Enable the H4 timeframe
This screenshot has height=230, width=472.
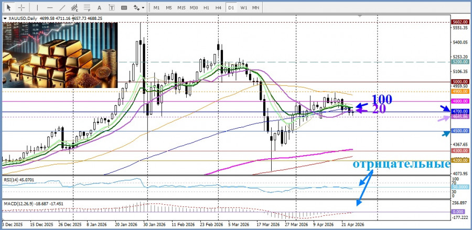tap(218, 8)
